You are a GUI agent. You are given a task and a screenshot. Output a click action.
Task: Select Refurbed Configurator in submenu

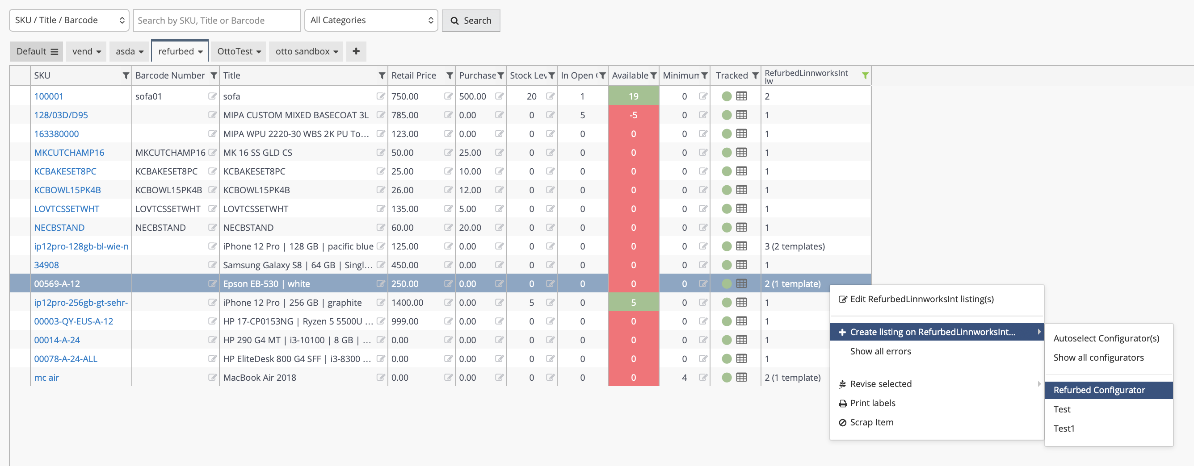coord(1109,390)
